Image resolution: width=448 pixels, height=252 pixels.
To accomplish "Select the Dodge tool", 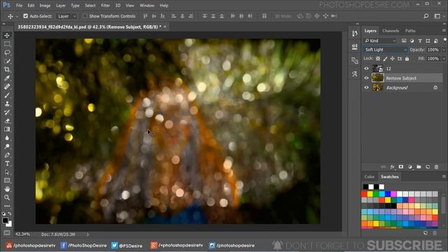I will click(x=7, y=146).
